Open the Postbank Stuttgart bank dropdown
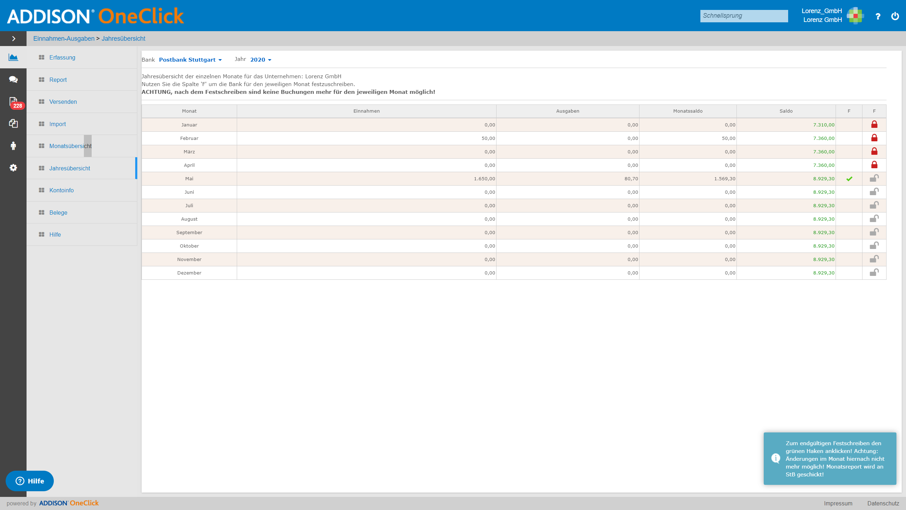The image size is (906, 510). click(x=190, y=60)
